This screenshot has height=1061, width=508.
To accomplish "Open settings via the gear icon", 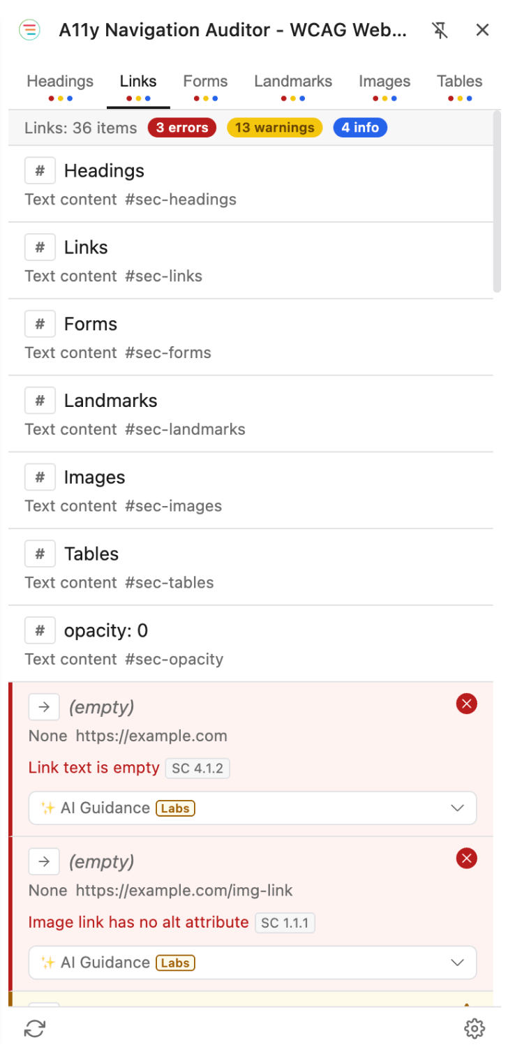I will (x=475, y=1029).
